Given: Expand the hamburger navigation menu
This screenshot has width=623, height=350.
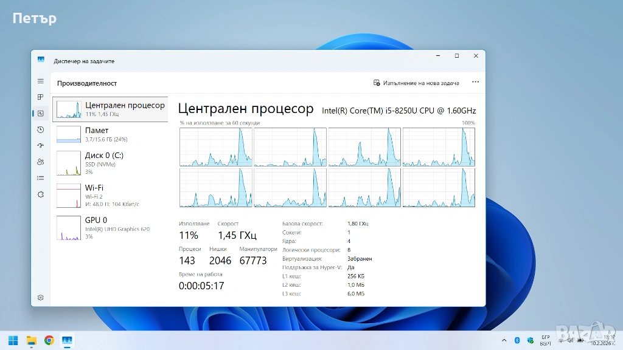Looking at the screenshot, I should point(41,81).
